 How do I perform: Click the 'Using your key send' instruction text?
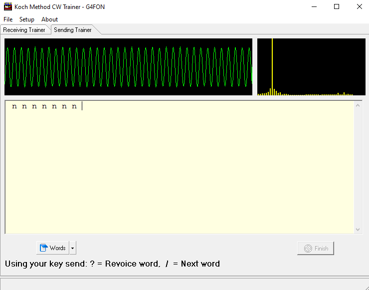tap(112, 264)
